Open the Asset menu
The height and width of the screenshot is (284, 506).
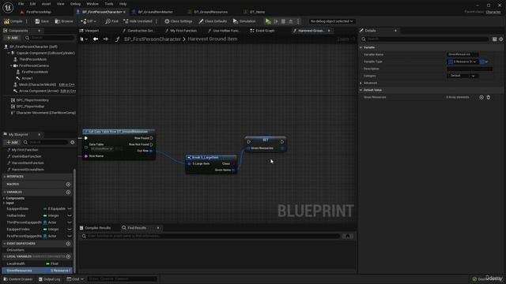[x=46, y=4]
